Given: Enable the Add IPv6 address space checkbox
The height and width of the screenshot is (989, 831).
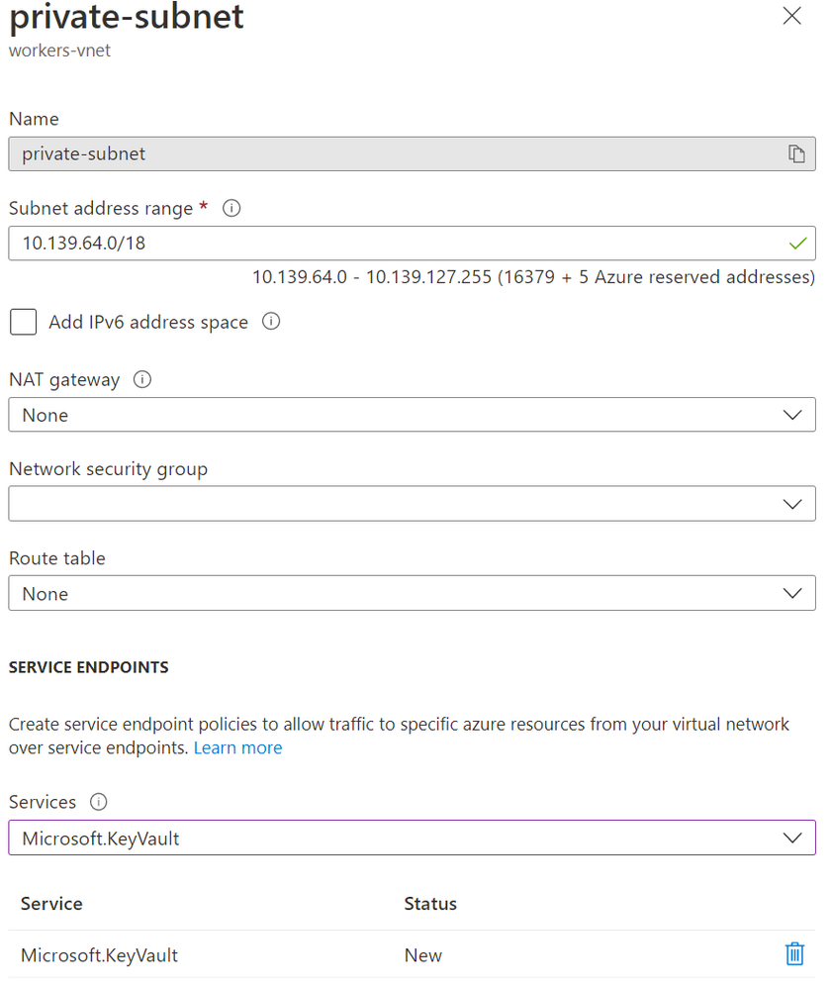Looking at the screenshot, I should pyautogui.click(x=24, y=323).
